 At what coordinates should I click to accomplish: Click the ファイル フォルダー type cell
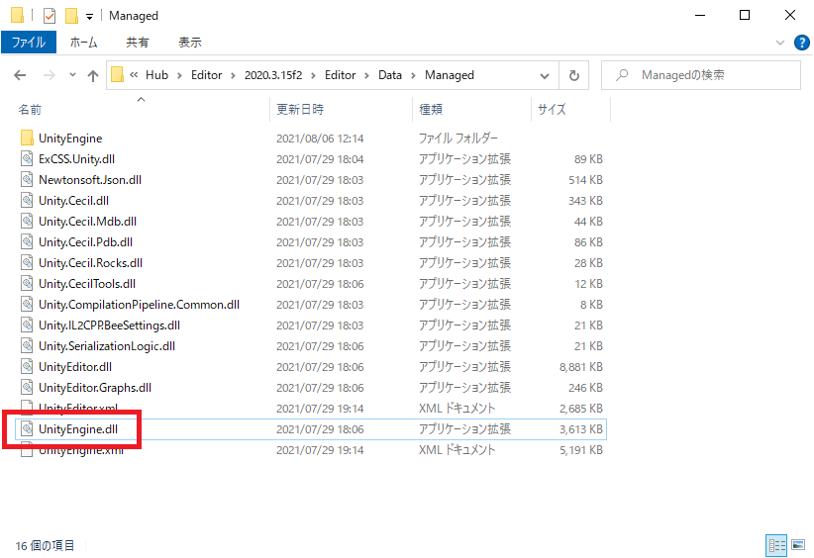(x=458, y=138)
